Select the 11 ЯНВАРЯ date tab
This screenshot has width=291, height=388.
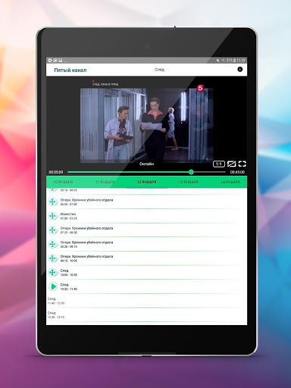[x=105, y=182]
